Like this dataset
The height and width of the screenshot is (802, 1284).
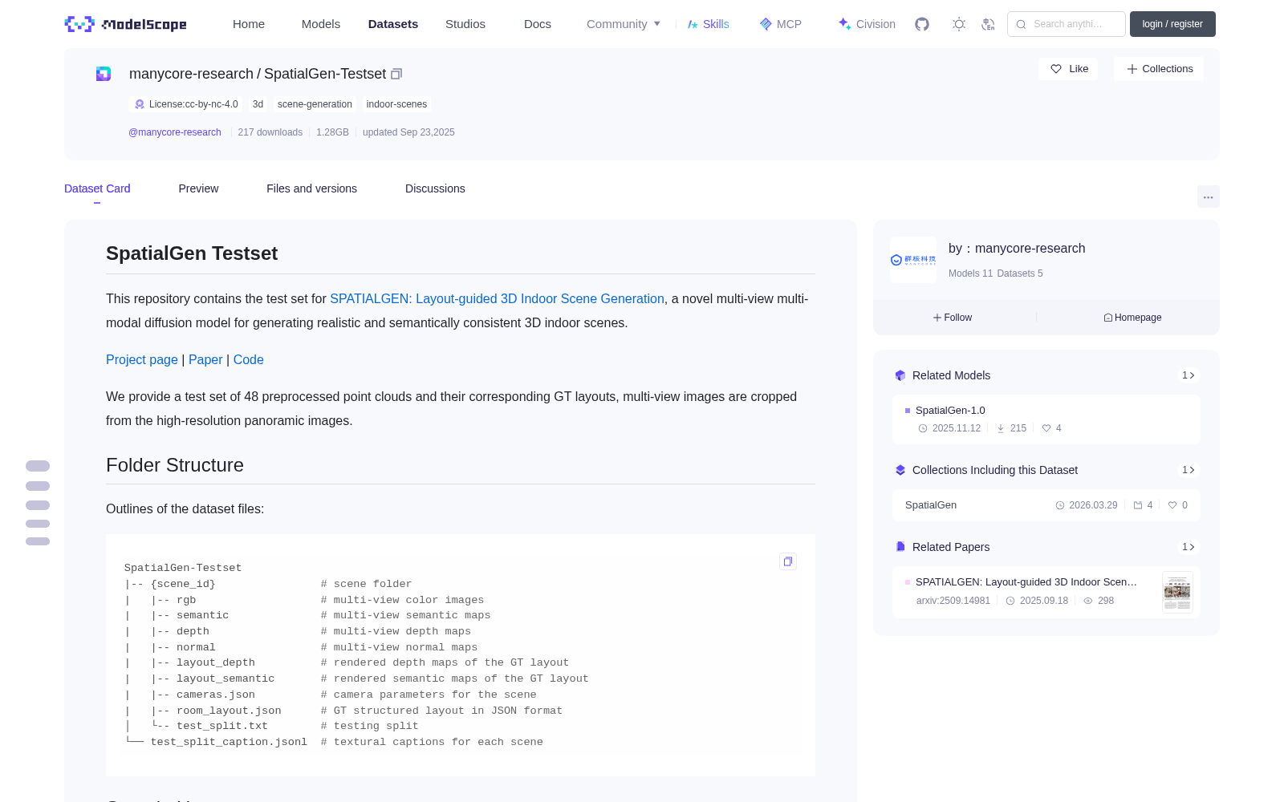click(x=1069, y=69)
